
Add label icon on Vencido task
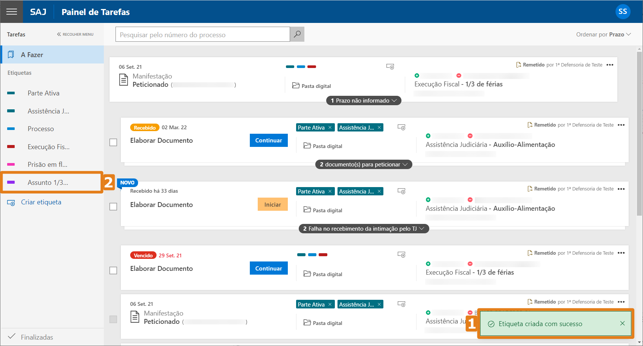tap(401, 255)
